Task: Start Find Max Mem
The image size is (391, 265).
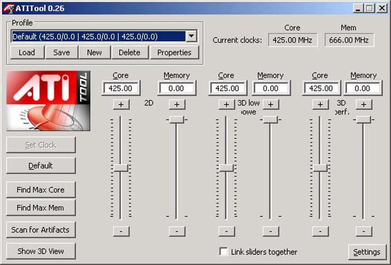Action: [41, 208]
